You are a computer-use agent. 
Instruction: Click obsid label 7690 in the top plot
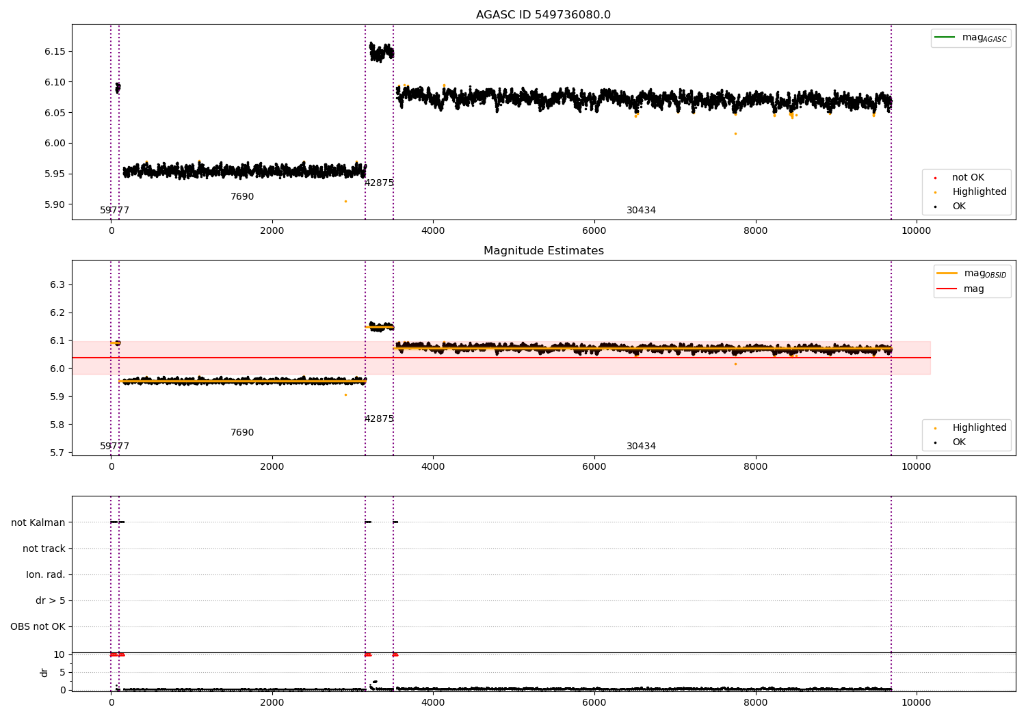(x=242, y=197)
